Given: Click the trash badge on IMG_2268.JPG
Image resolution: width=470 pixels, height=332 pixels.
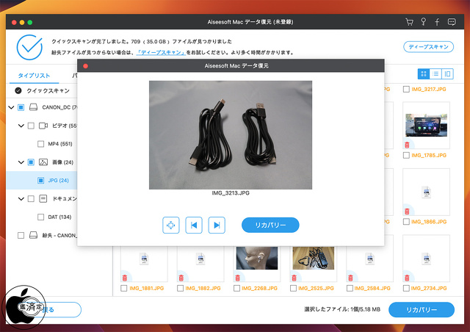Looking at the screenshot, I should 238,278.
